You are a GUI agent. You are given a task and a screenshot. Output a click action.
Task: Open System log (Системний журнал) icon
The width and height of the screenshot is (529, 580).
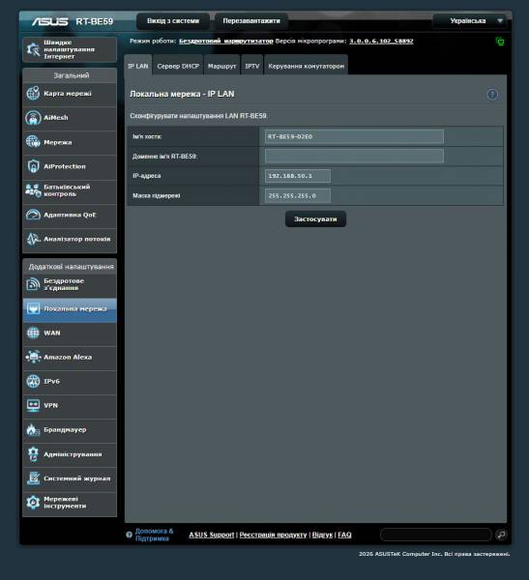coord(33,478)
